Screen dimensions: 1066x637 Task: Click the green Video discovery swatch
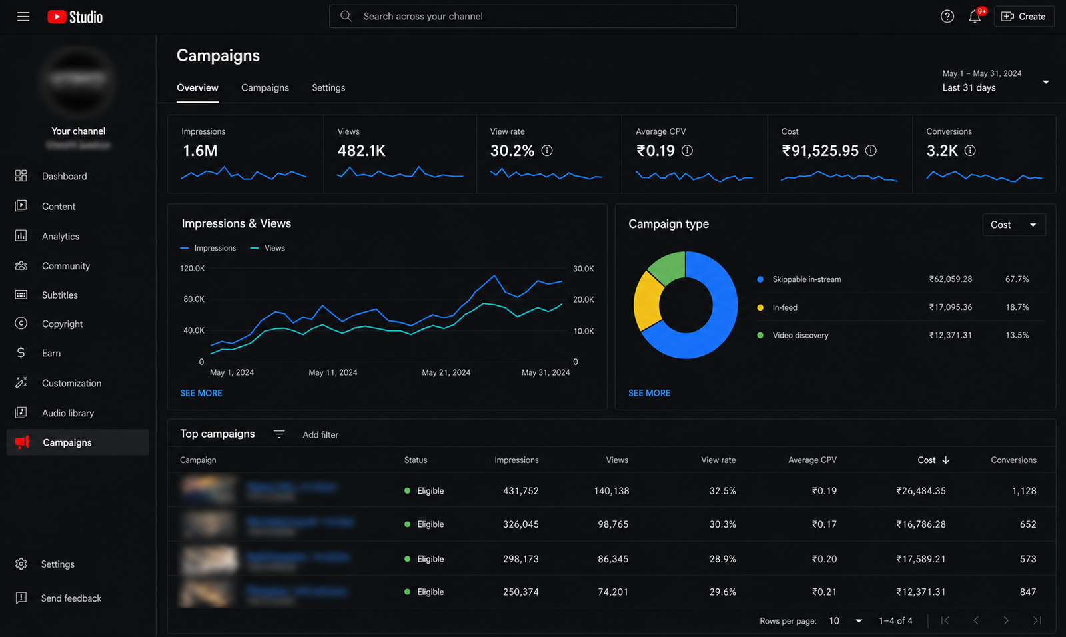click(x=760, y=335)
